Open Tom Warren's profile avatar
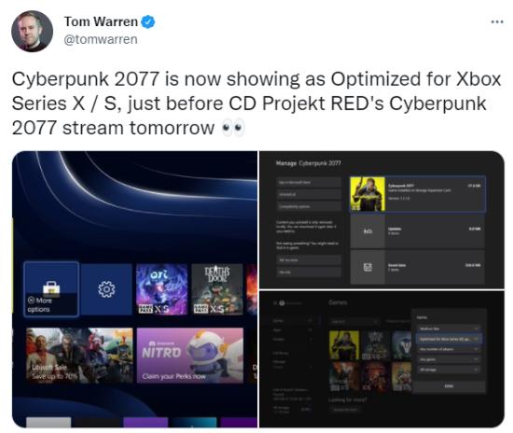513x433 pixels. coord(32,31)
